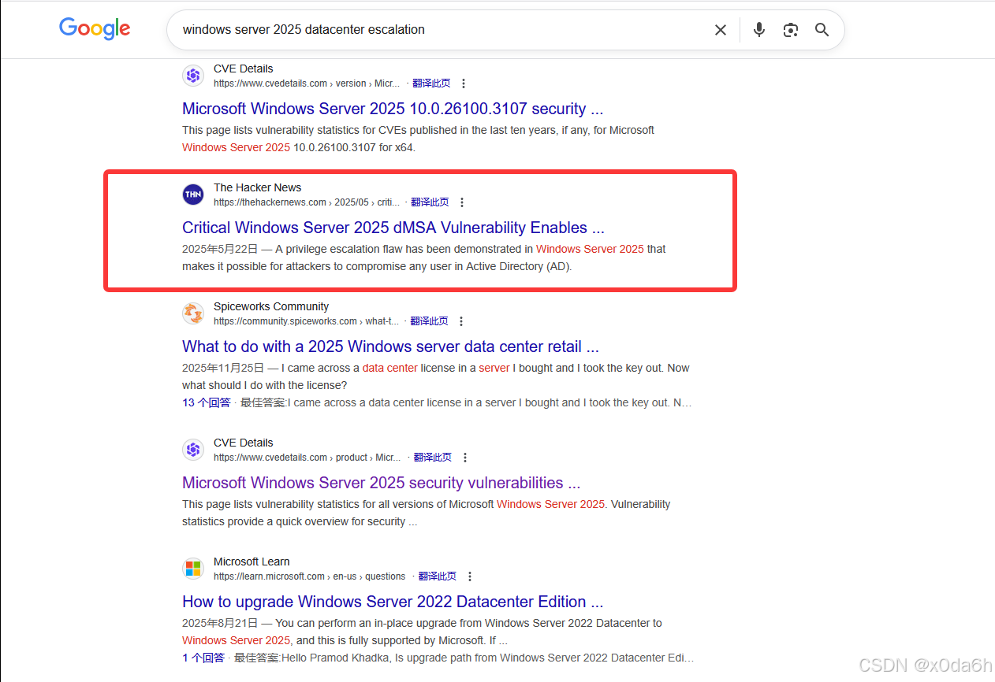Open three-dot menu on Hacker News result
The width and height of the screenshot is (995, 682).
coord(462,202)
